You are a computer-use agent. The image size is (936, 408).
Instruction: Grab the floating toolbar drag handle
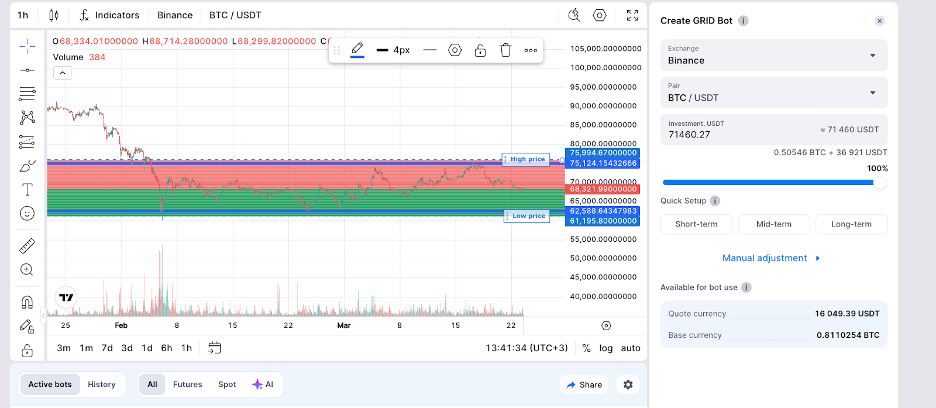pos(337,50)
